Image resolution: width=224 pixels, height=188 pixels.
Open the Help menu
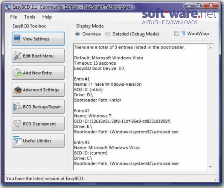[47, 17]
